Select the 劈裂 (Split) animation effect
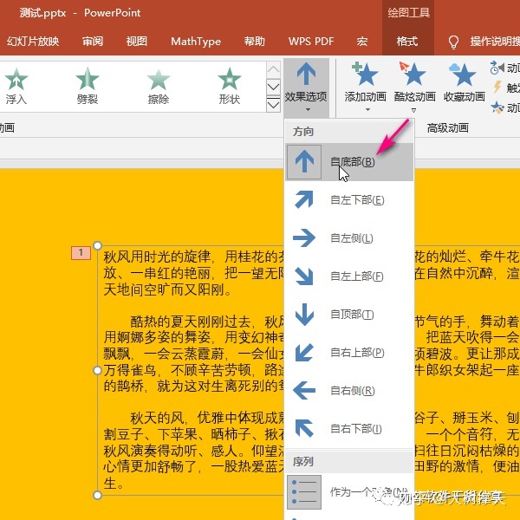This screenshot has height=520, width=520. (88, 86)
